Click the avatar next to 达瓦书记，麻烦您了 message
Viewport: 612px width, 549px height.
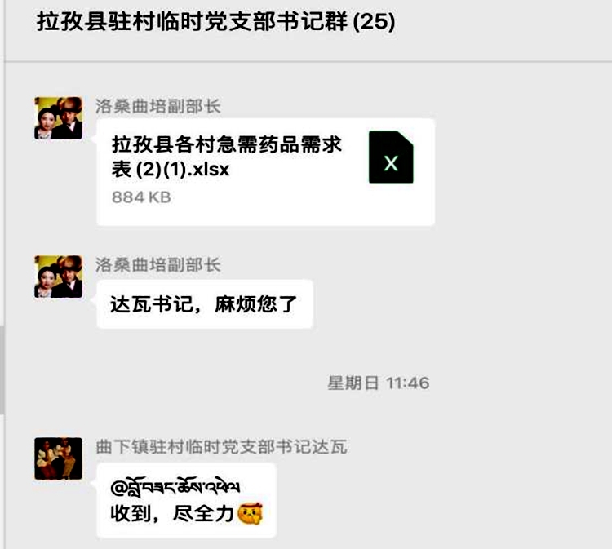pos(58,277)
